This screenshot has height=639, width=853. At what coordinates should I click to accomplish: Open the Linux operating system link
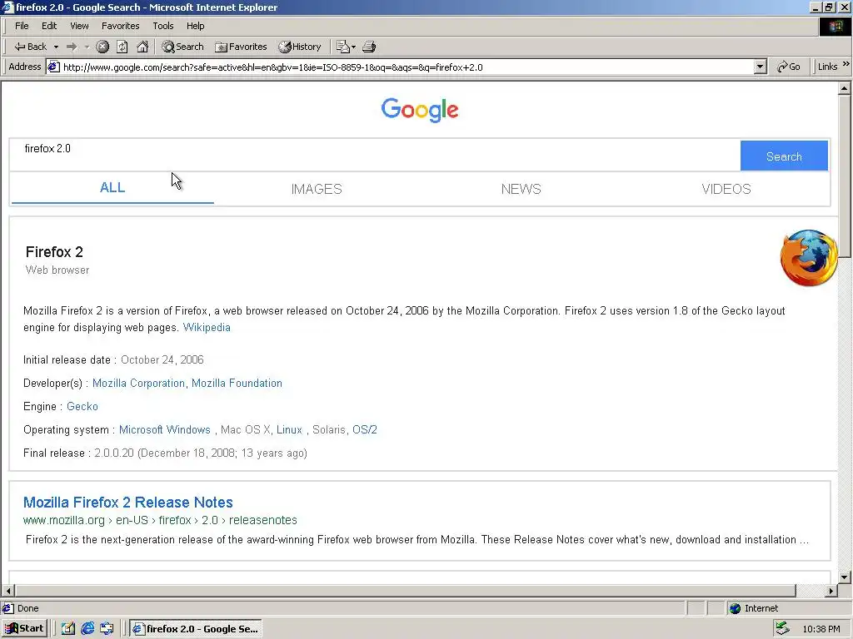(289, 430)
